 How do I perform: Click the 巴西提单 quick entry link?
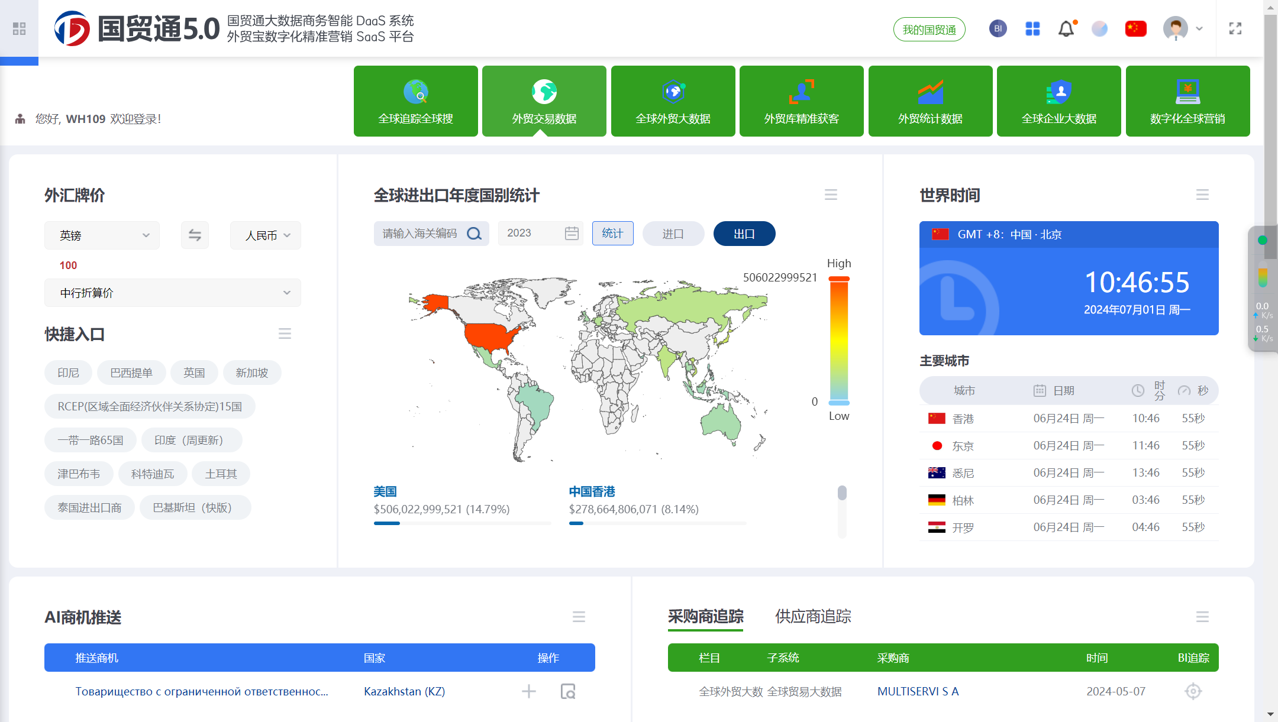pyautogui.click(x=131, y=373)
